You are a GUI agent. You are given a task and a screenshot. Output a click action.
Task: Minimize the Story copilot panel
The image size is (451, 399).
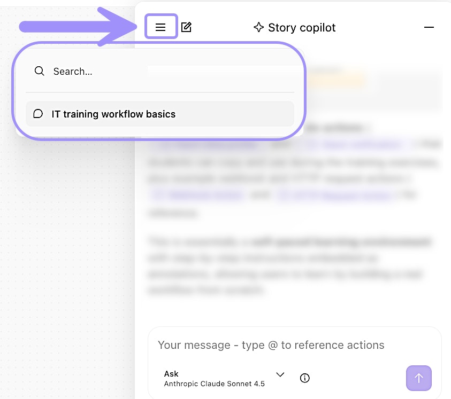[429, 27]
